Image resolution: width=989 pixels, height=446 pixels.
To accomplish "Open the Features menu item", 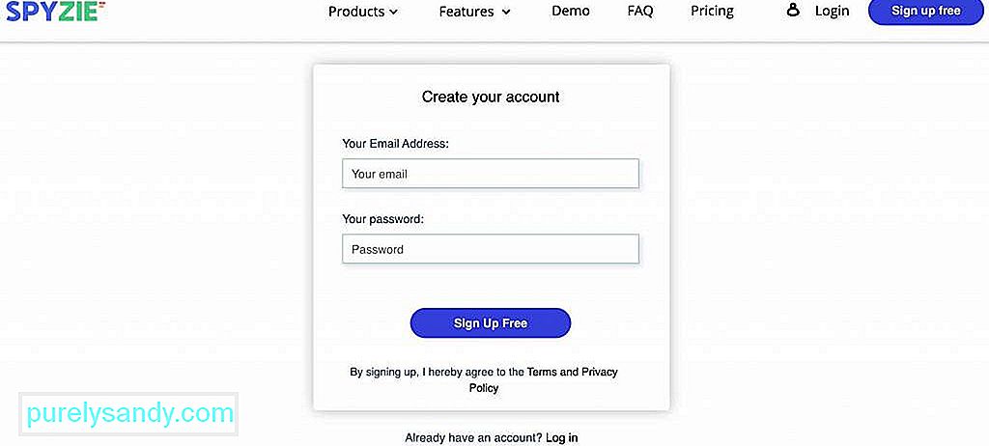I will 466,12.
